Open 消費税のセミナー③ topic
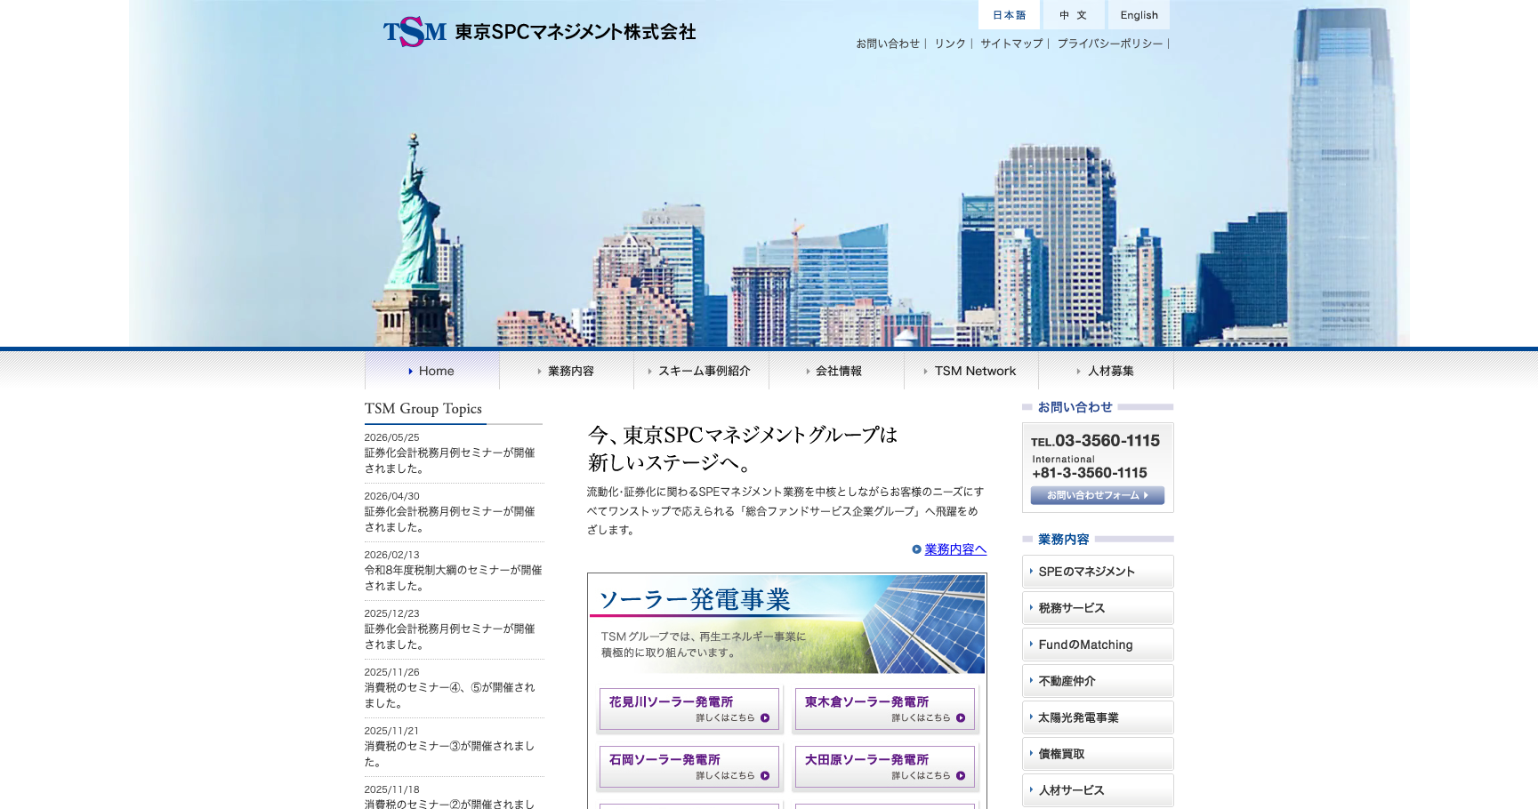Viewport: 1538px width, 809px height. pos(450,754)
